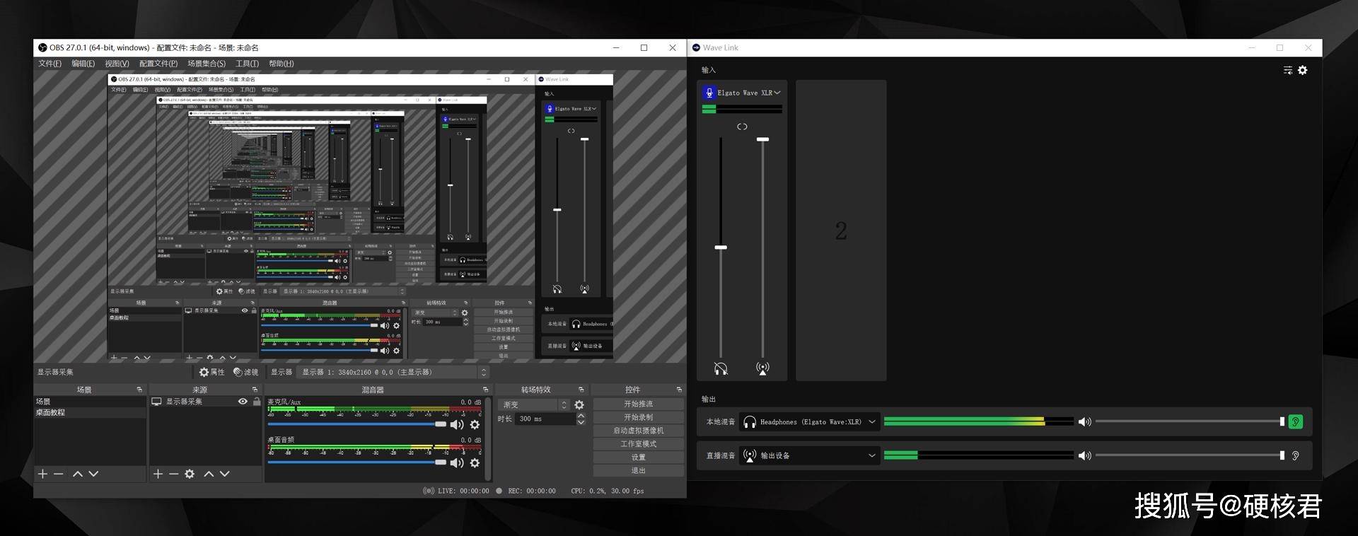1358x536 pixels.
Task: Open 麦克风/Aux channel settings gear
Action: click(x=475, y=424)
